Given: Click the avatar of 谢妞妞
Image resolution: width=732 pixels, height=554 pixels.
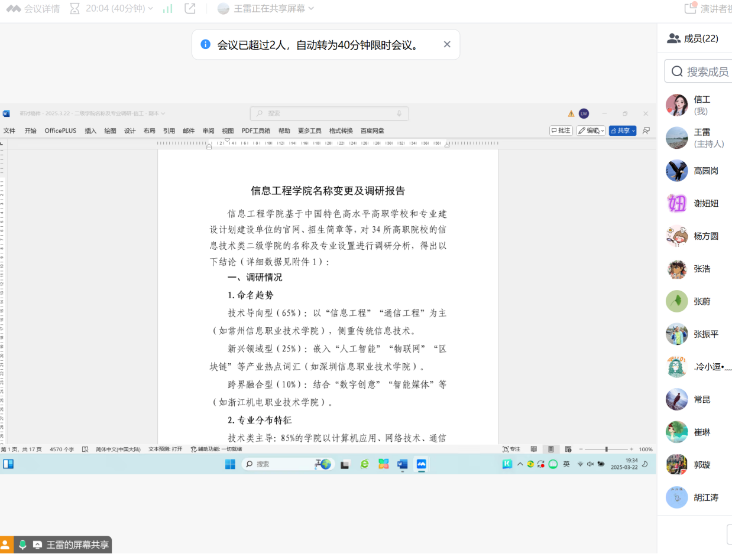Looking at the screenshot, I should pos(677,203).
